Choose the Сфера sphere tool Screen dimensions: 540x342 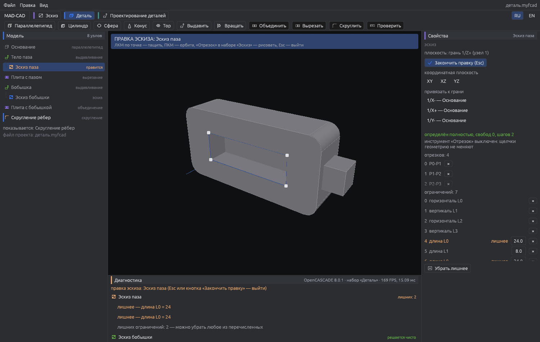[x=107, y=26]
